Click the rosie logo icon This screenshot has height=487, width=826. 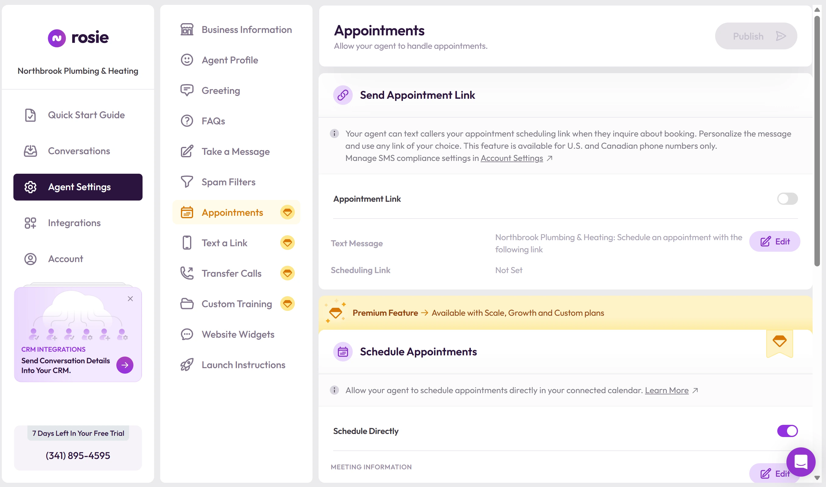pyautogui.click(x=57, y=38)
